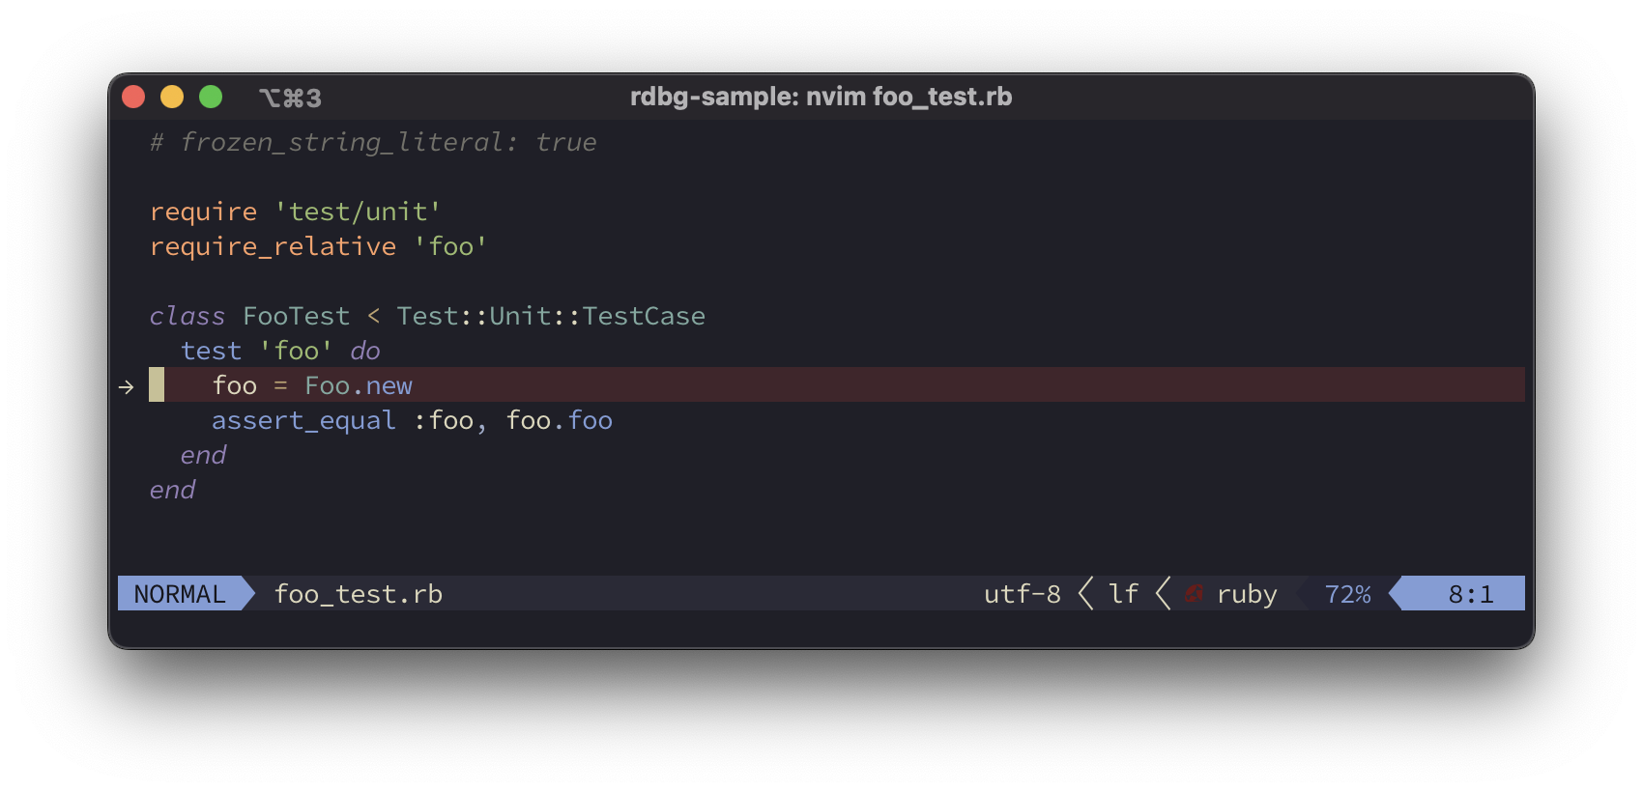Click the require 'test/unit' line
Viewport: 1643px width, 792px height.
[295, 212]
